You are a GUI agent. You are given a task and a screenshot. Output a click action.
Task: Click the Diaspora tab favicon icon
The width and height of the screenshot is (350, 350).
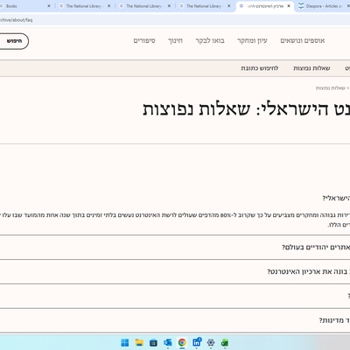tap(301, 6)
